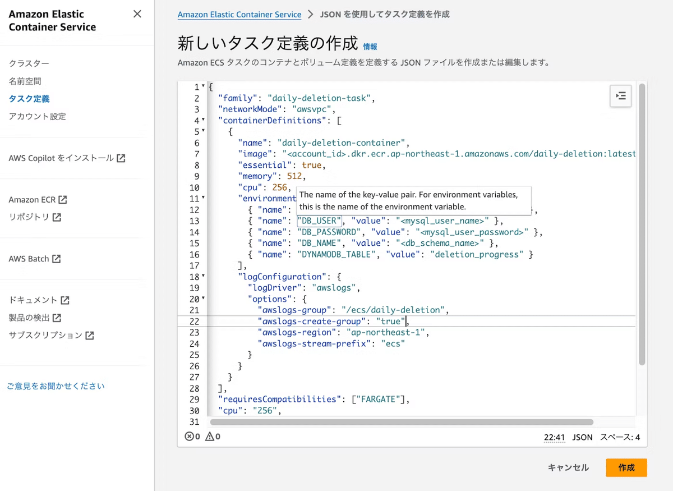Click the essential value true on line 8
Screen dimensions: 673x491
click(x=313, y=165)
